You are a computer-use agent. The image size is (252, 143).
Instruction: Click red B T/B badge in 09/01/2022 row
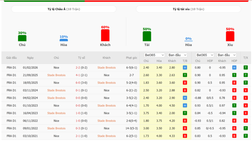[x=185, y=128]
